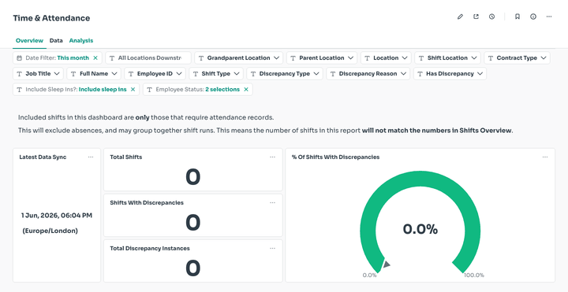Click the calendar icon in Date Filter
Image resolution: width=568 pixels, height=292 pixels.
tap(20, 57)
